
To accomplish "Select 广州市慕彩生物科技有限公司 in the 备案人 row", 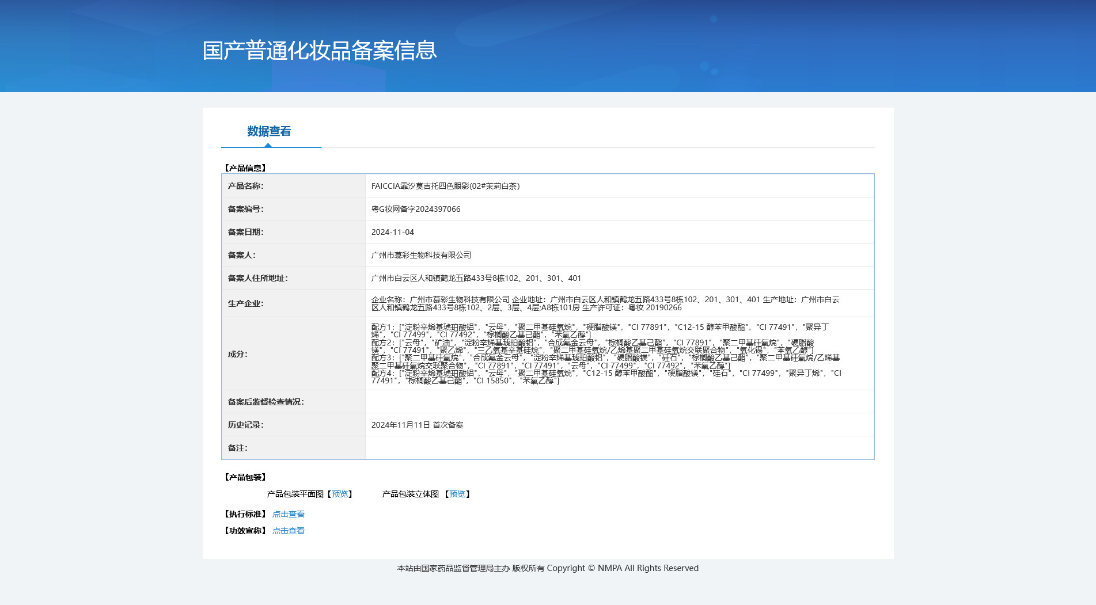I will pyautogui.click(x=422, y=255).
